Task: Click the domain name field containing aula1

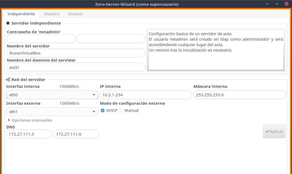Action: tap(76, 67)
